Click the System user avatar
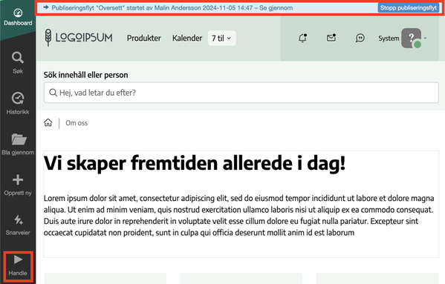 click(x=412, y=38)
